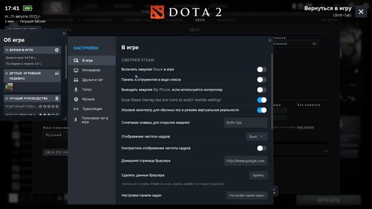
Task: Click 'Русский' language dropdown in Dota window
Action: pos(56,135)
